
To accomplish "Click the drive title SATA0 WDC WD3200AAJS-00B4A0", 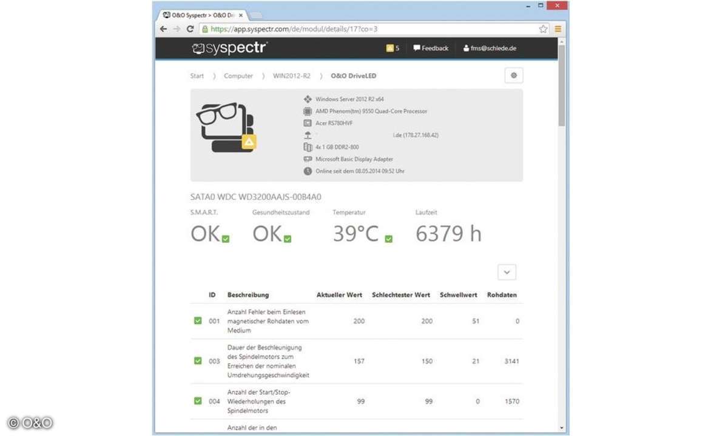I will coord(255,197).
